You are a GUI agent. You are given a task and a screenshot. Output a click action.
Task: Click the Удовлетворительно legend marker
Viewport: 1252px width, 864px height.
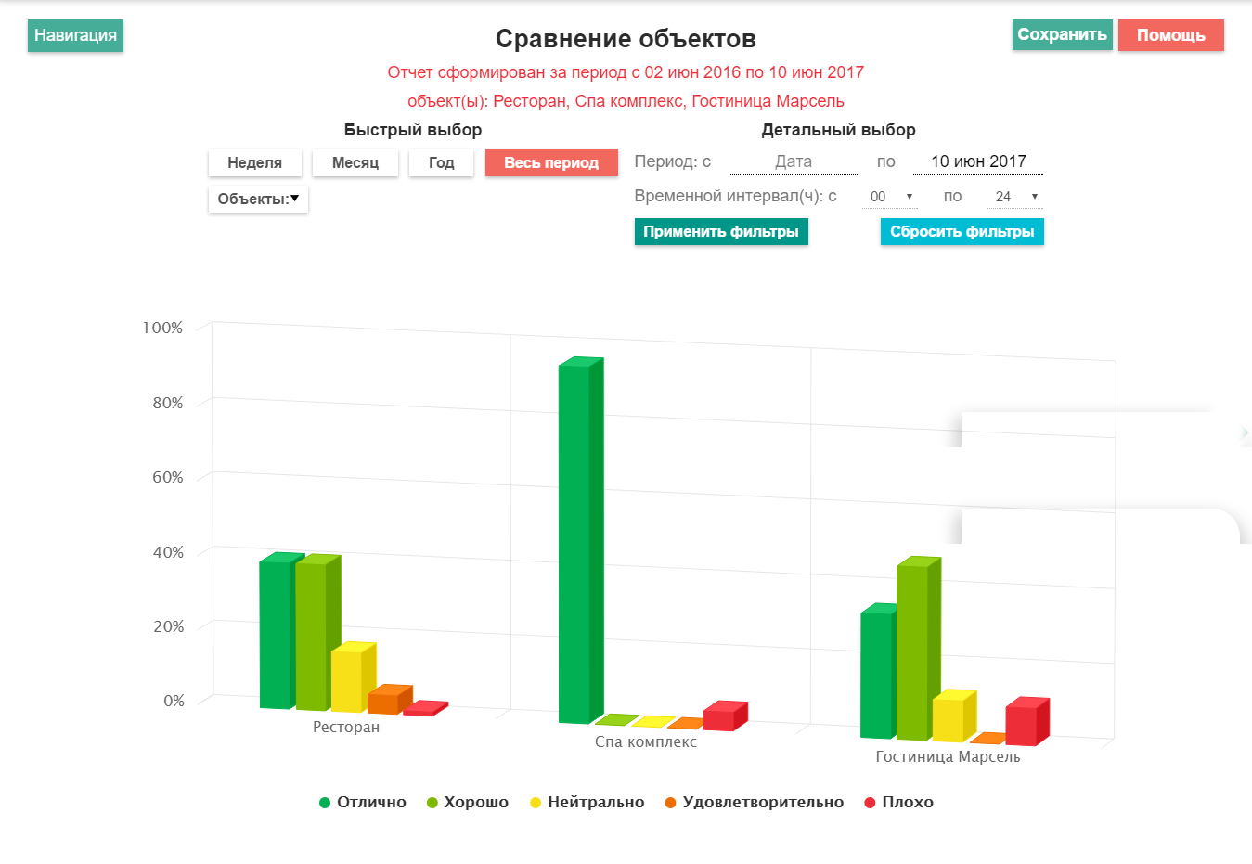[670, 803]
